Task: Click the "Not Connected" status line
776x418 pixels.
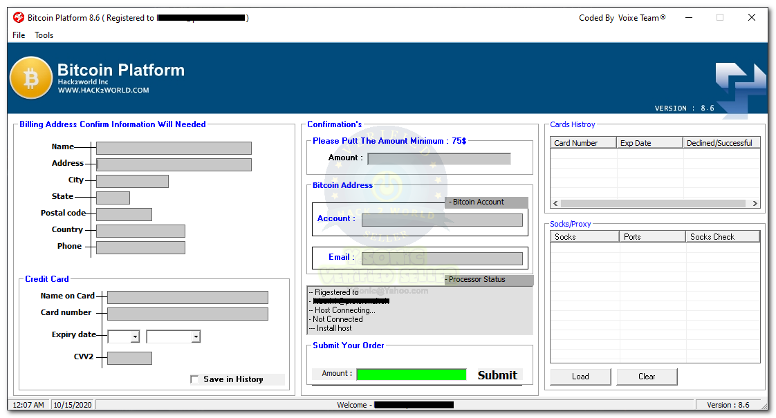Action: (336, 319)
